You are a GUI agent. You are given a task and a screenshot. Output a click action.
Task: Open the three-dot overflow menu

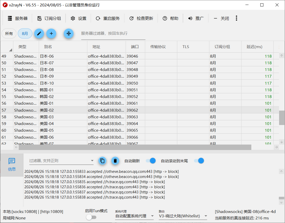point(236,18)
